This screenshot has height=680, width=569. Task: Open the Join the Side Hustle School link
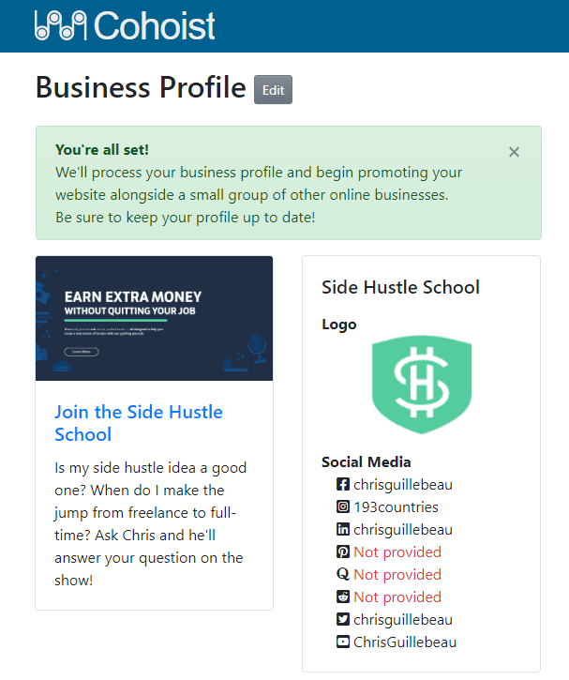point(139,423)
